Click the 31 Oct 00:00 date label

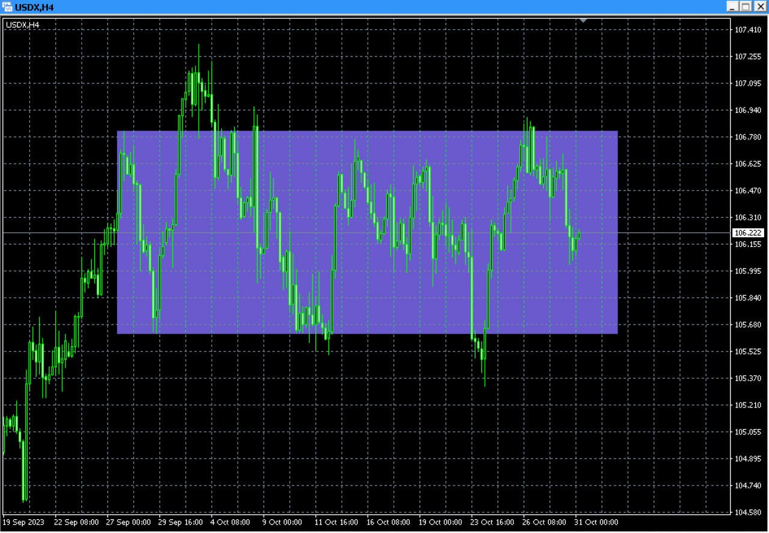[x=596, y=522]
